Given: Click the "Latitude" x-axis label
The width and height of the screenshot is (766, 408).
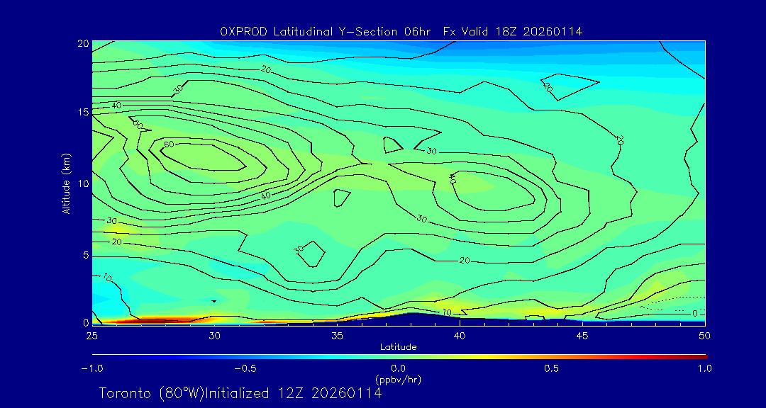Looking at the screenshot, I should click(398, 347).
